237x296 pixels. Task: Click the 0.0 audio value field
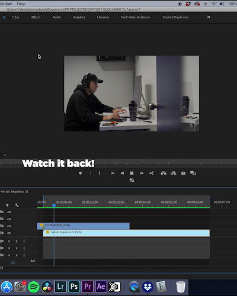pos(13,262)
